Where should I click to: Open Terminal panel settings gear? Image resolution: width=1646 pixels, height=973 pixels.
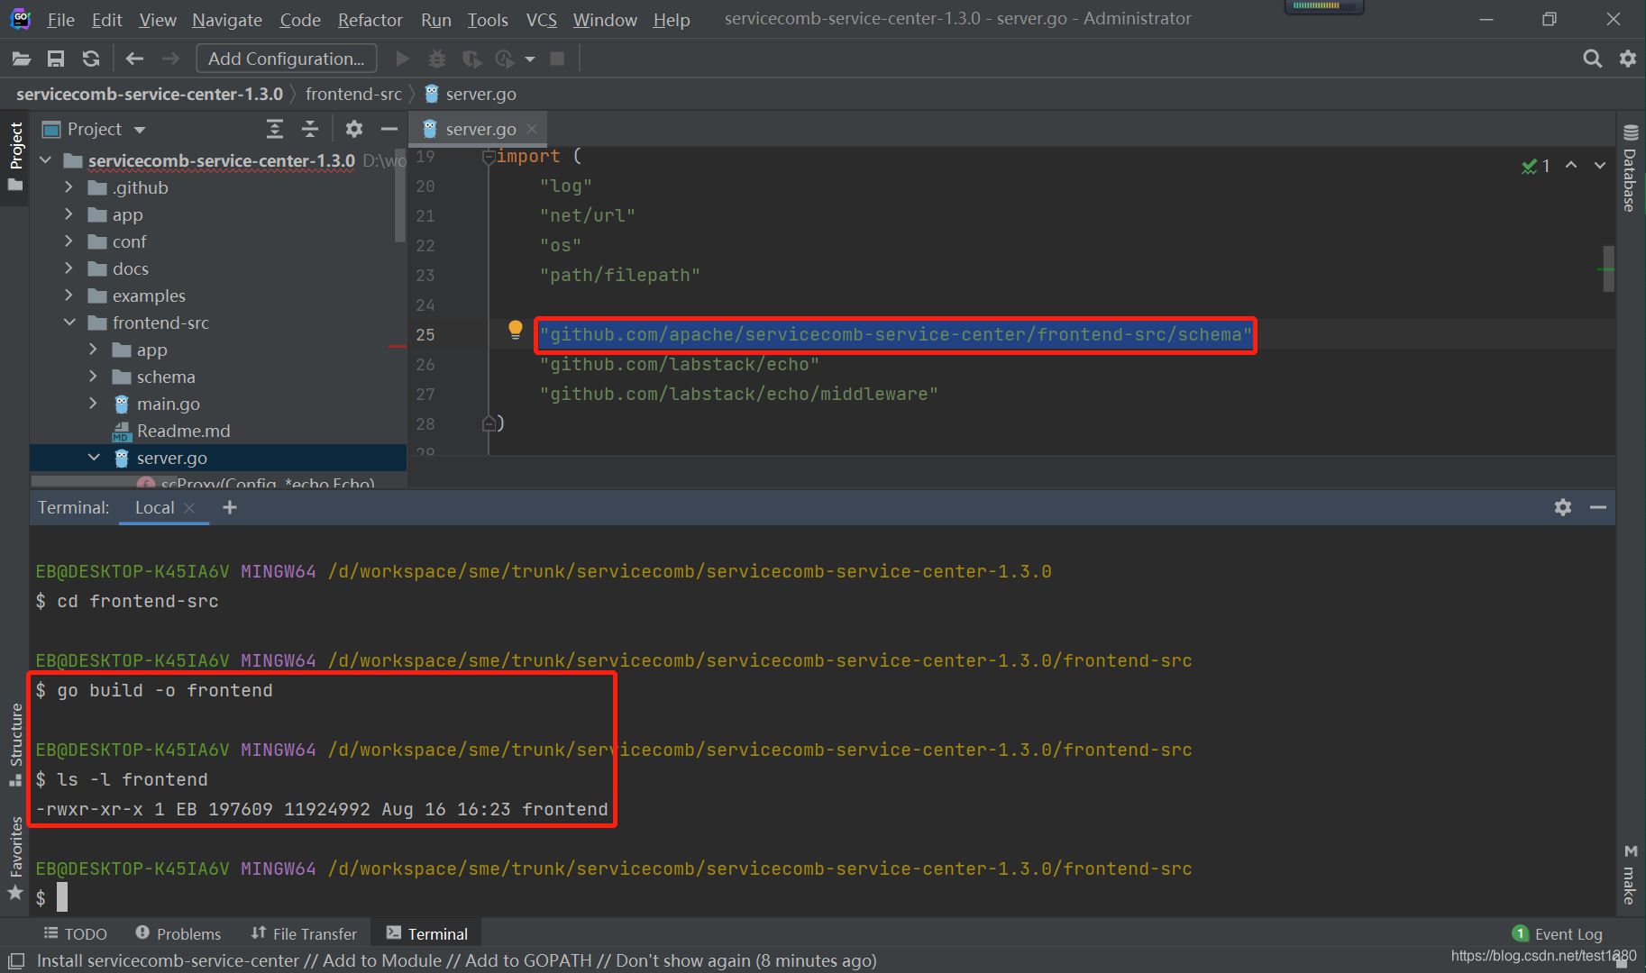point(1563,507)
